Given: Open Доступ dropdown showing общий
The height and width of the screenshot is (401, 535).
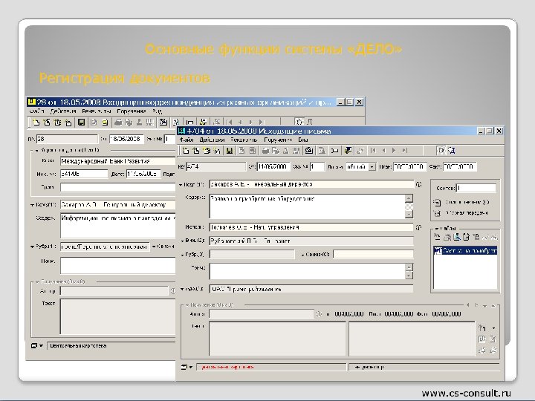Looking at the screenshot, I should pyautogui.click(x=372, y=167).
